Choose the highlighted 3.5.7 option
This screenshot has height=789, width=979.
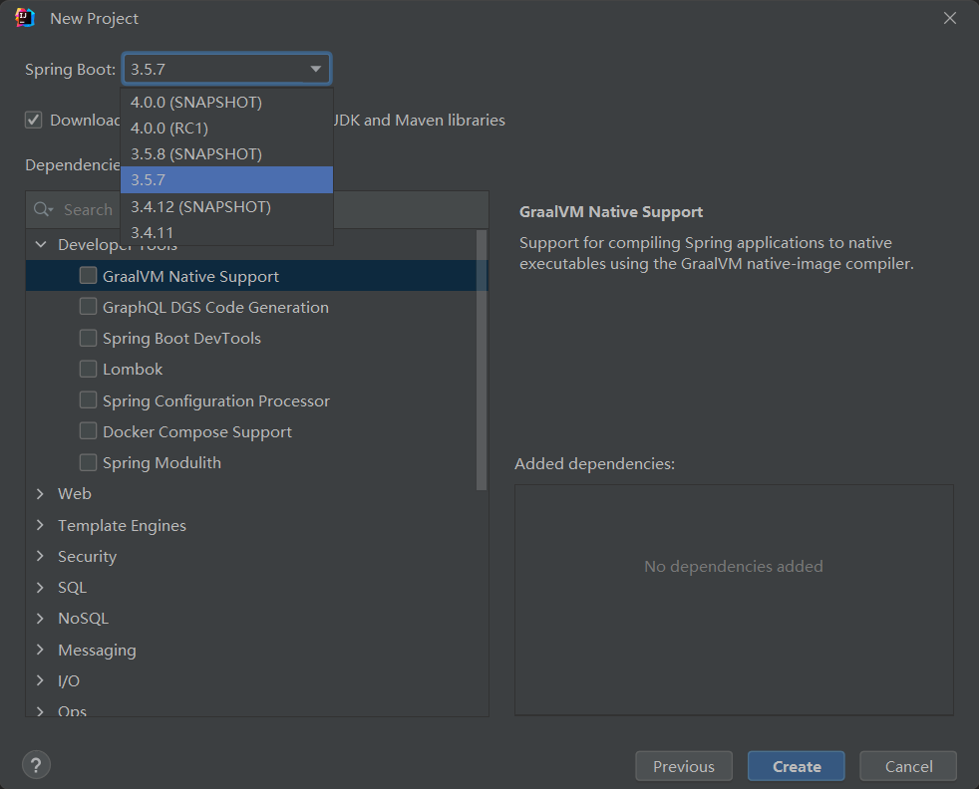[x=226, y=179]
